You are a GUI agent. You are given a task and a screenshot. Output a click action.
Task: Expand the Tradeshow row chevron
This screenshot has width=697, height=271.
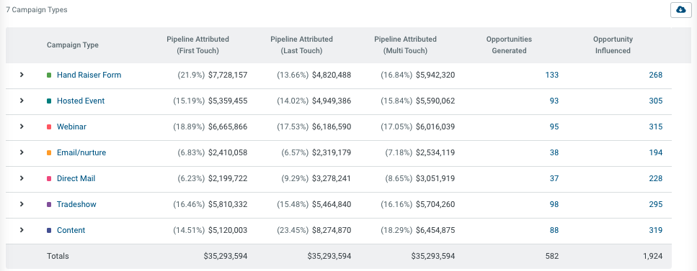point(22,204)
